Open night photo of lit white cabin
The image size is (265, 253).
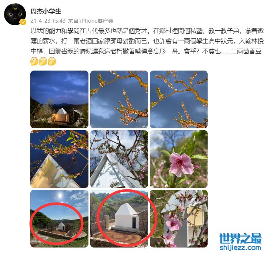point(59,99)
